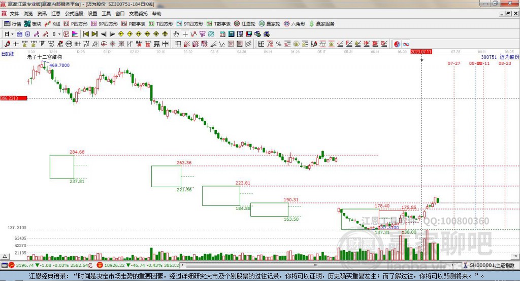Viewport: 520px width, 281px height.
Task: Select the circle-with-cross target tool
Action: (104, 44)
